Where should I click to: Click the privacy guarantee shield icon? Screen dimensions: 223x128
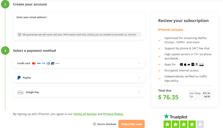tap(19, 35)
